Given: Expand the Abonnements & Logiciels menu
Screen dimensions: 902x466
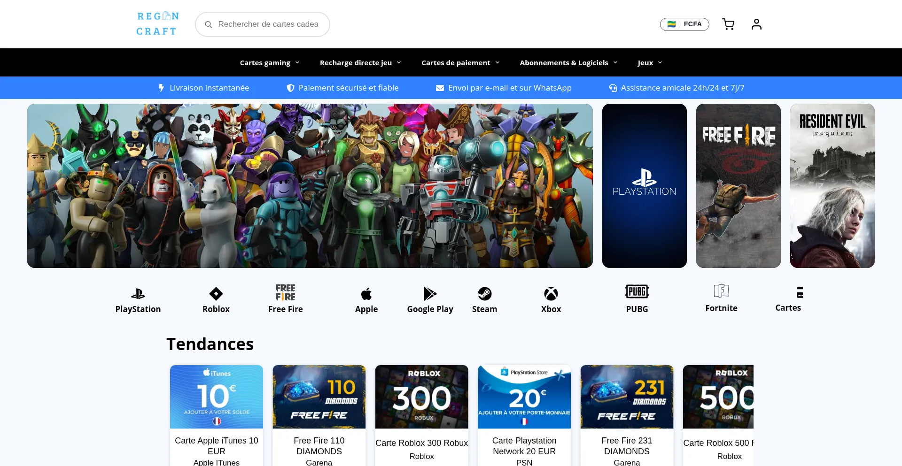Looking at the screenshot, I should pyautogui.click(x=568, y=62).
